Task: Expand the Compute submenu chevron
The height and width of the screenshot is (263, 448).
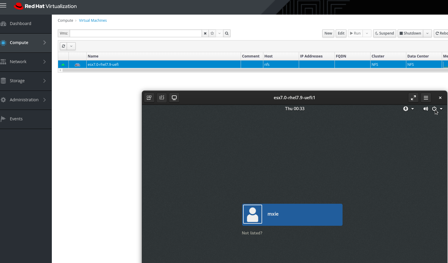Action: 45,43
